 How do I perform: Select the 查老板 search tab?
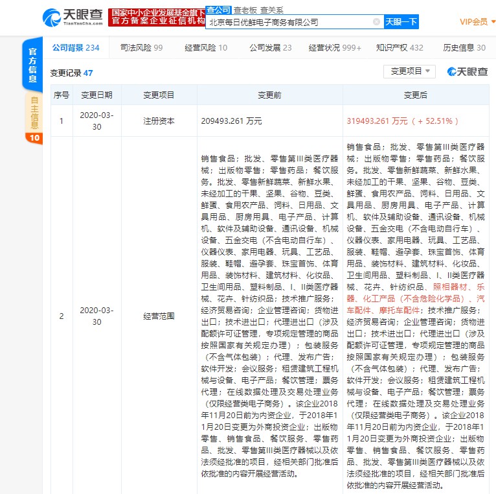tap(245, 10)
